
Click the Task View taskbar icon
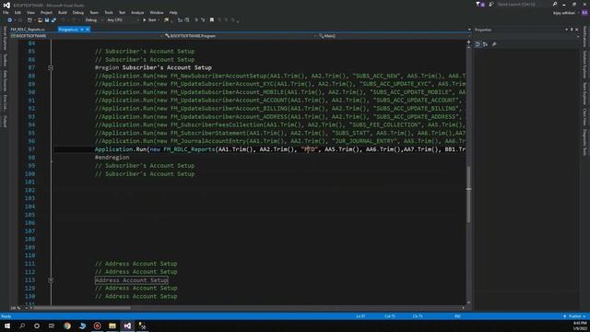pos(52,326)
